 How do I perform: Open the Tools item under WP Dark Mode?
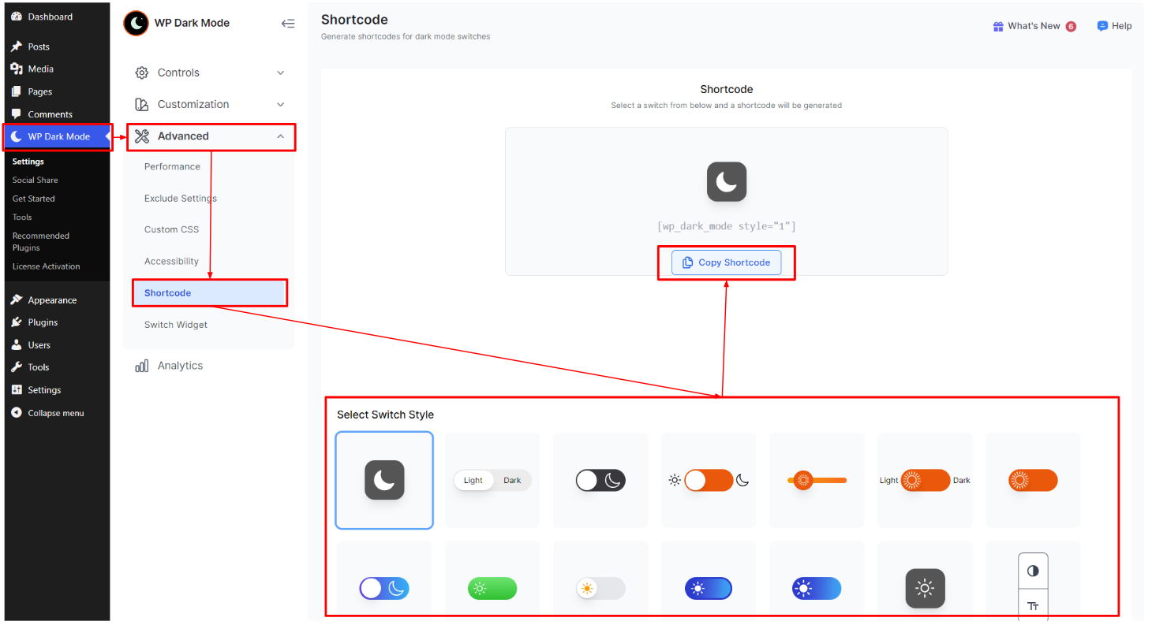[22, 217]
